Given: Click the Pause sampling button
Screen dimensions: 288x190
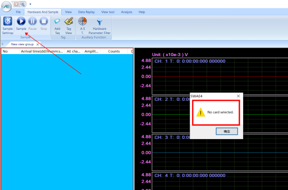Looking at the screenshot, I should (x=32, y=23).
